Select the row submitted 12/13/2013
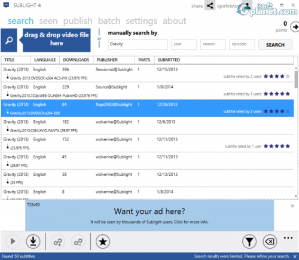The image size is (299, 260). tap(147, 178)
